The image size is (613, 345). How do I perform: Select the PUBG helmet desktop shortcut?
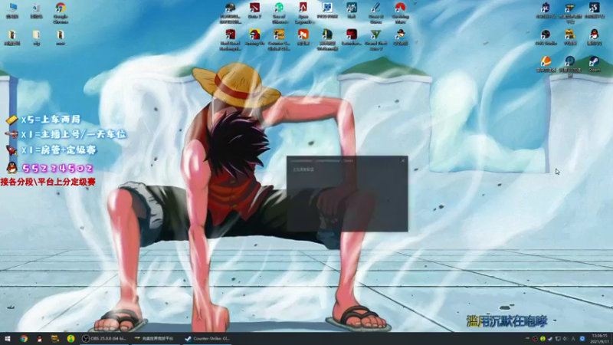pyautogui.click(x=231, y=12)
